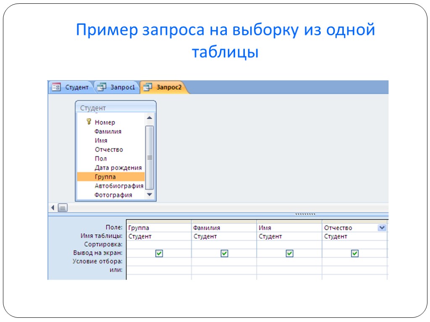Image resolution: width=430 pixels, height=322 pixels.
Task: Click the Имя таблицы: row label
Action: point(102,236)
